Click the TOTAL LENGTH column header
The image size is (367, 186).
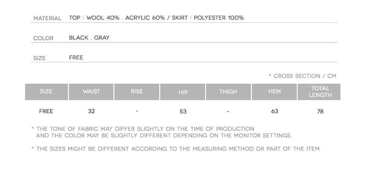point(320,92)
